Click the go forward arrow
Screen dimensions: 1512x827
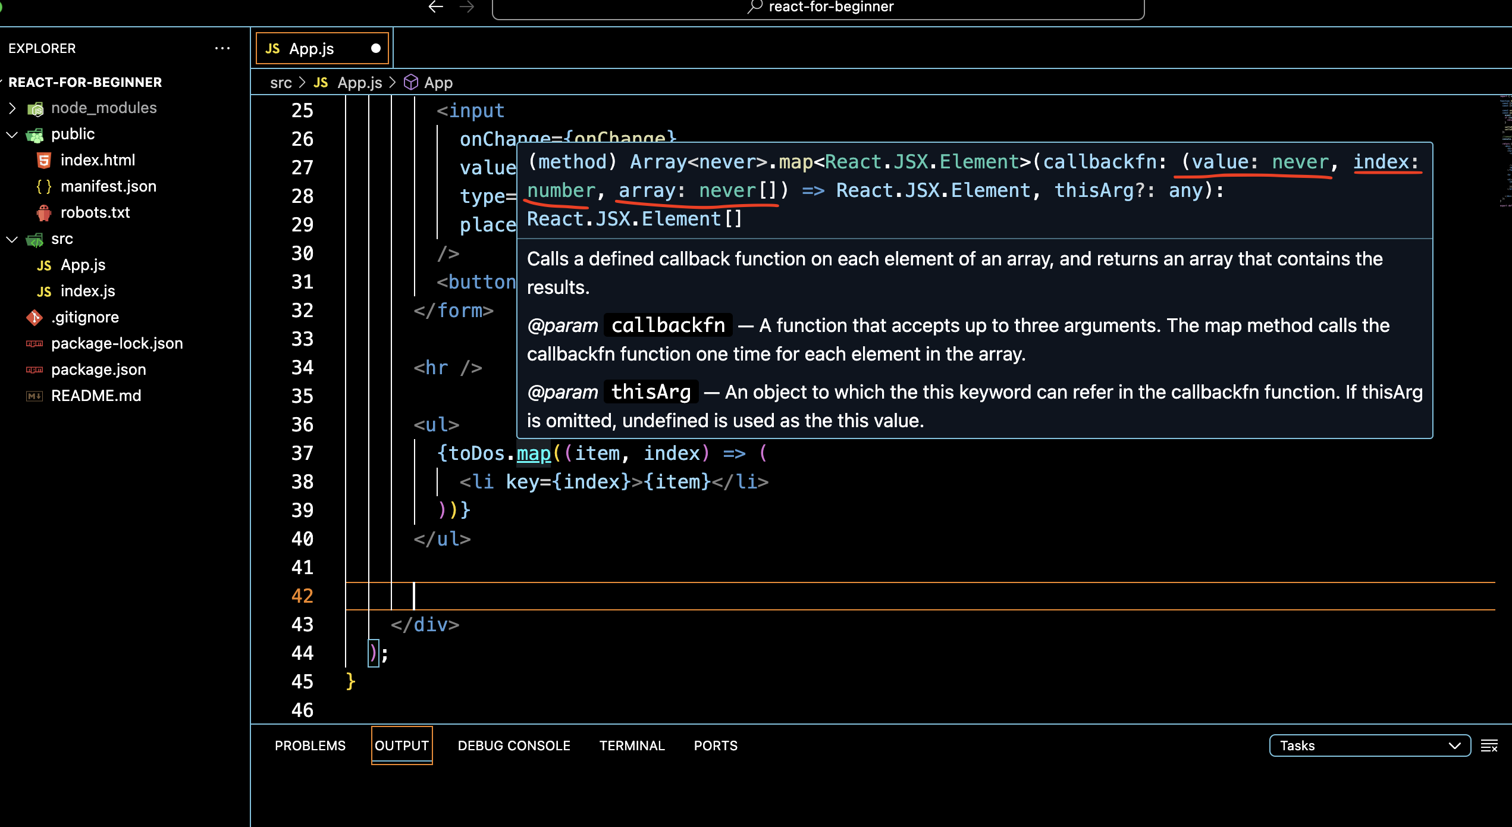pos(467,7)
